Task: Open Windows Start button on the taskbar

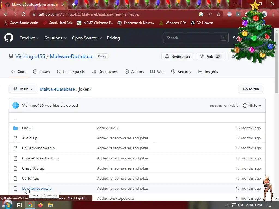Action: (x=7, y=205)
